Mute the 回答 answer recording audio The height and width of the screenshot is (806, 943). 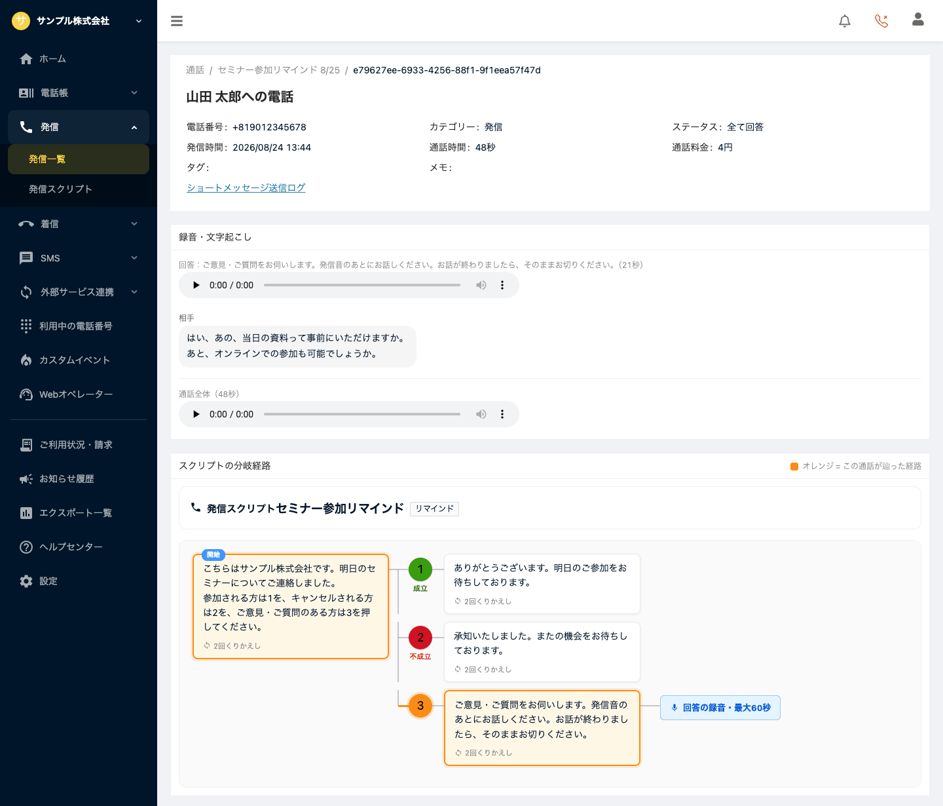[481, 285]
